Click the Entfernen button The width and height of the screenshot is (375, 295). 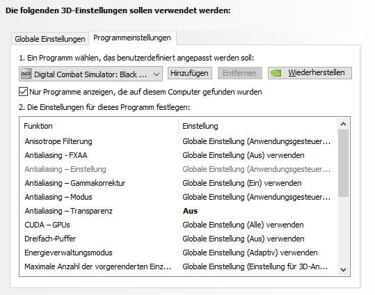tap(239, 73)
